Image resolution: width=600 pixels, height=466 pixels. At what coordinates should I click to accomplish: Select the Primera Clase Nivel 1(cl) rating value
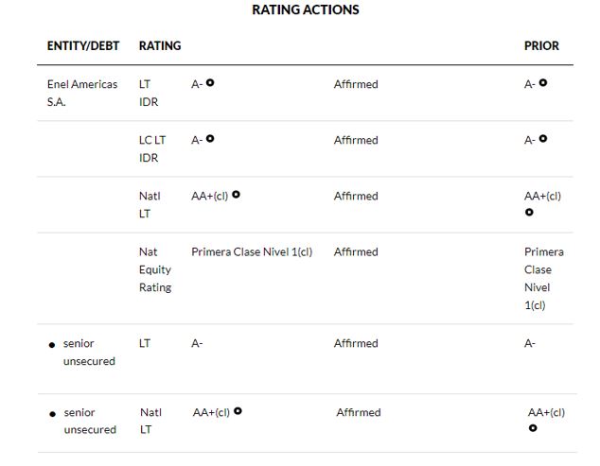click(x=252, y=251)
